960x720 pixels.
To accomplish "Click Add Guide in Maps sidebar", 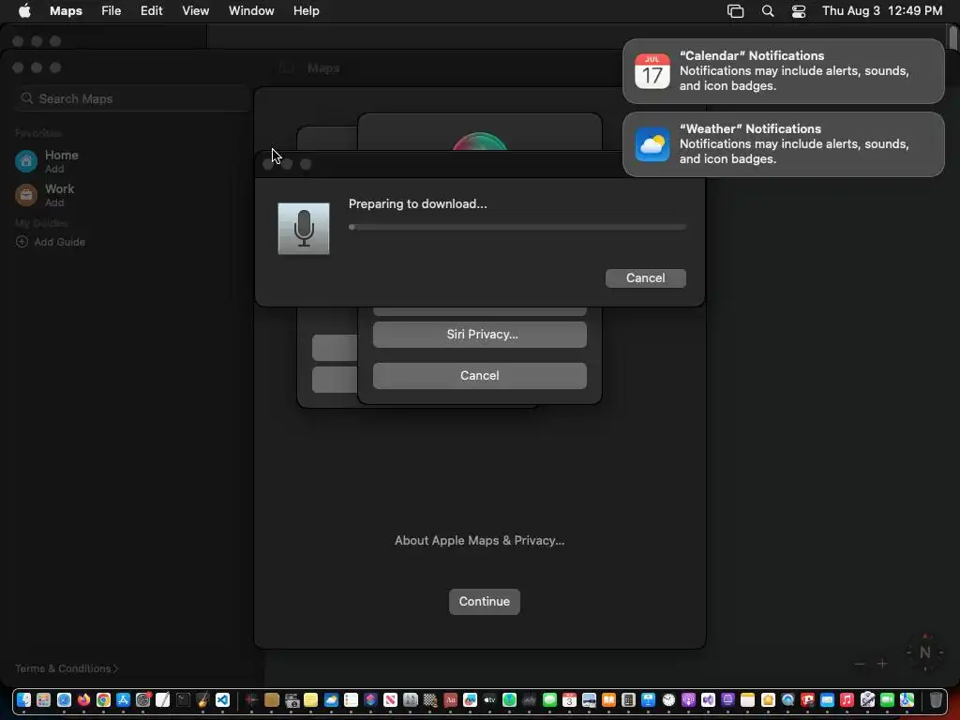I will pos(51,242).
